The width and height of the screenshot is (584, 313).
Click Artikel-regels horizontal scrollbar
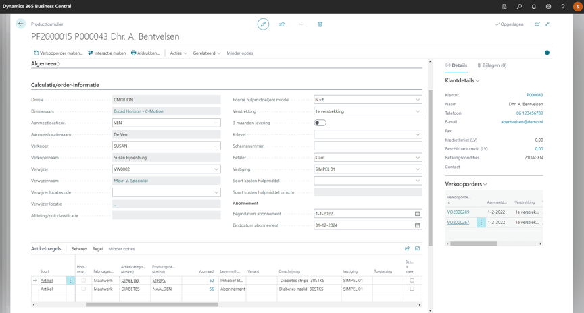click(x=152, y=304)
